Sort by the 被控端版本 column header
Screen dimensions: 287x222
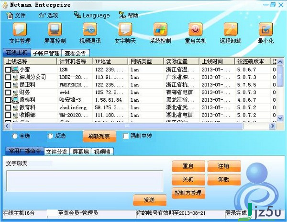pos(253,61)
